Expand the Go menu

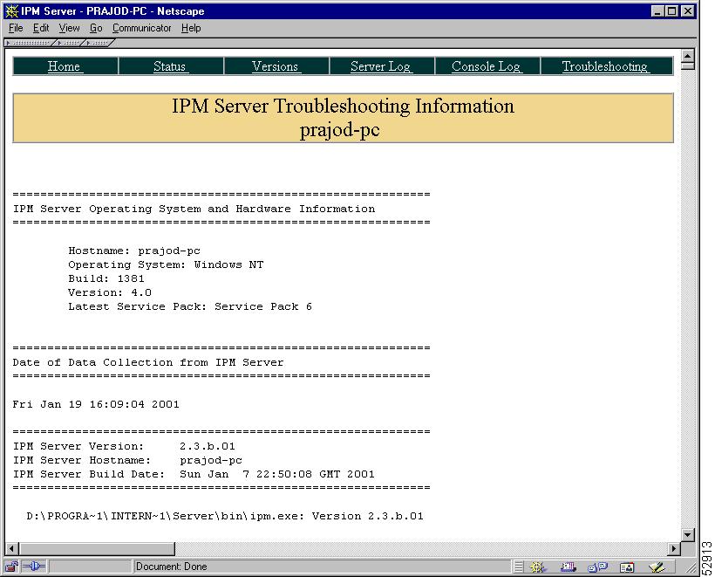click(96, 27)
